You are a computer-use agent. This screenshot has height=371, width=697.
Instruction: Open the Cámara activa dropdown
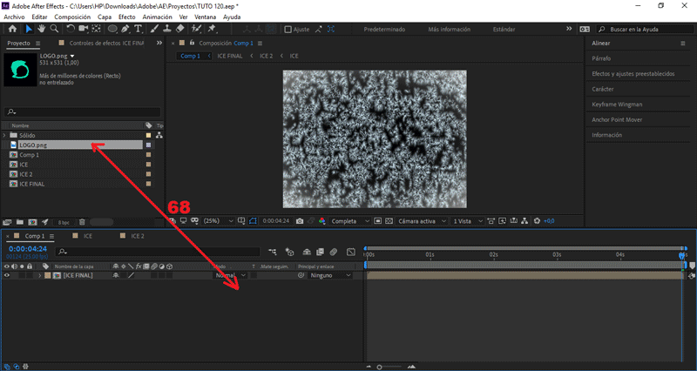pyautogui.click(x=418, y=221)
